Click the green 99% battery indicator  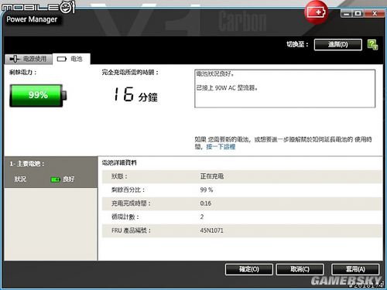pyautogui.click(x=38, y=95)
